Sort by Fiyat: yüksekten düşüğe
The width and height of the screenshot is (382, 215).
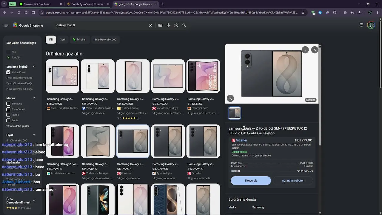19,83
